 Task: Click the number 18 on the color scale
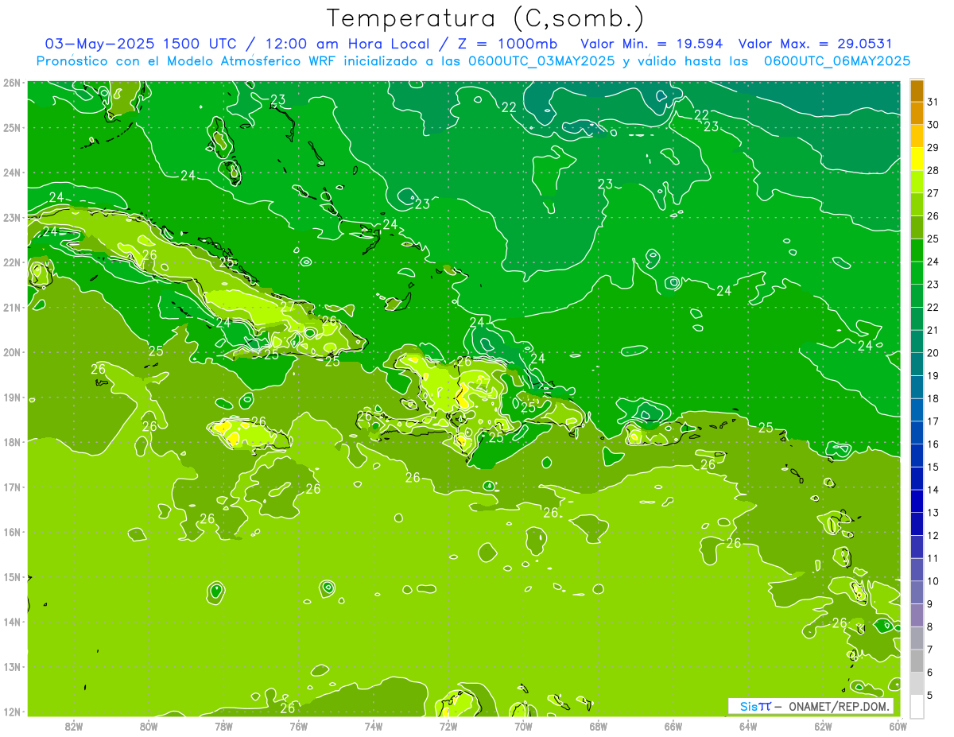933,398
